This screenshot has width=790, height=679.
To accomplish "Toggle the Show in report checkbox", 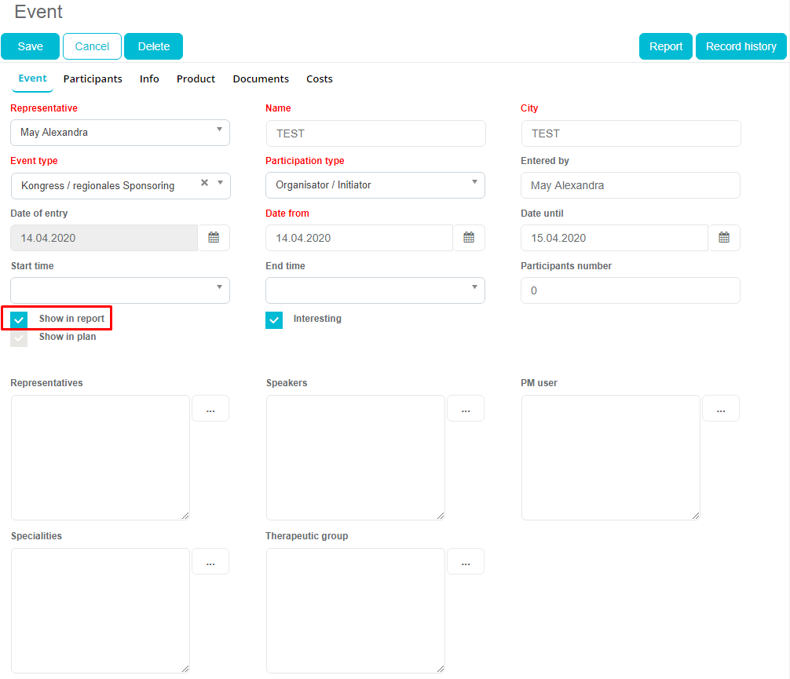I will 20,319.
